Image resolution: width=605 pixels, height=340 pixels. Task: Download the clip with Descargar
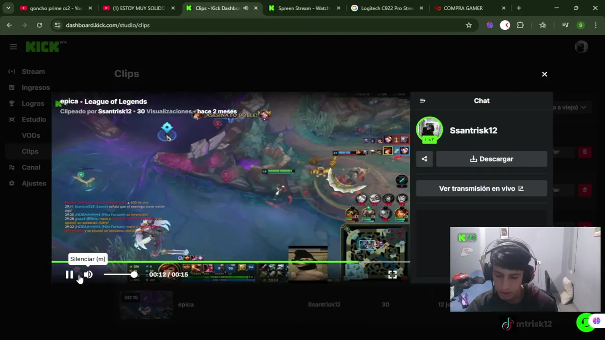click(x=492, y=159)
